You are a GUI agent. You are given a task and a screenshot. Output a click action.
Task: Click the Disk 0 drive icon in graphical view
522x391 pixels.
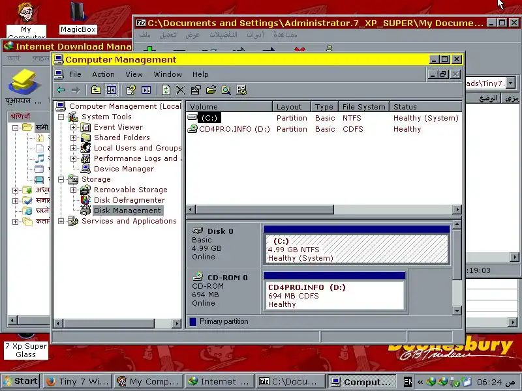tap(198, 231)
